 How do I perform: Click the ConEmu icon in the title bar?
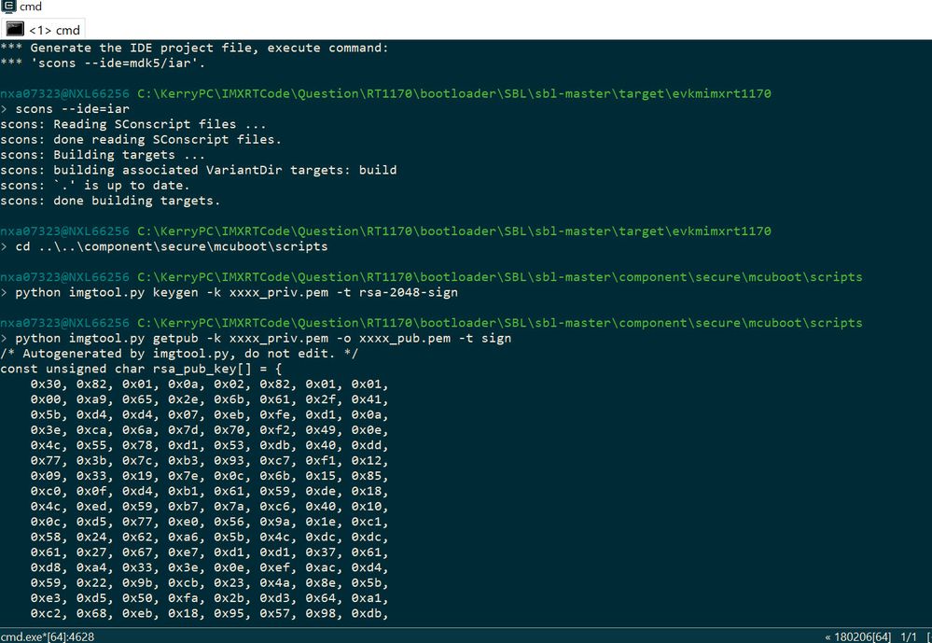[8, 7]
